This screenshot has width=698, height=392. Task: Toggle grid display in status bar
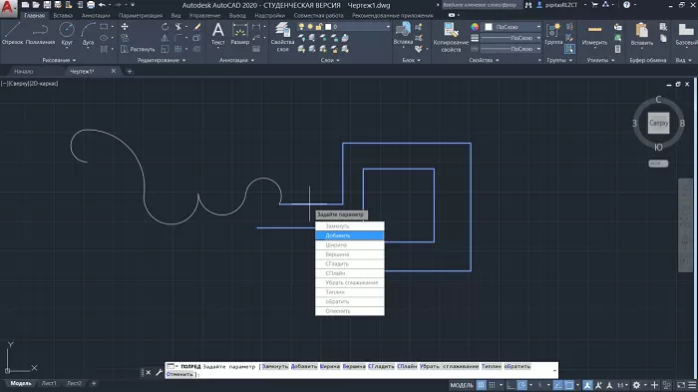pos(482,385)
